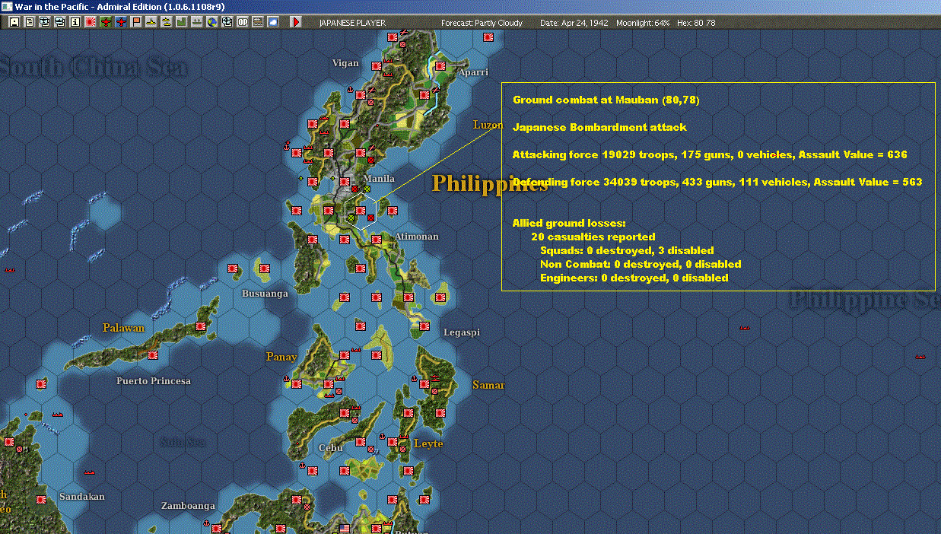941x534 pixels.
Task: Click the cloud weather toolbar icon
Action: pyautogui.click(x=273, y=22)
